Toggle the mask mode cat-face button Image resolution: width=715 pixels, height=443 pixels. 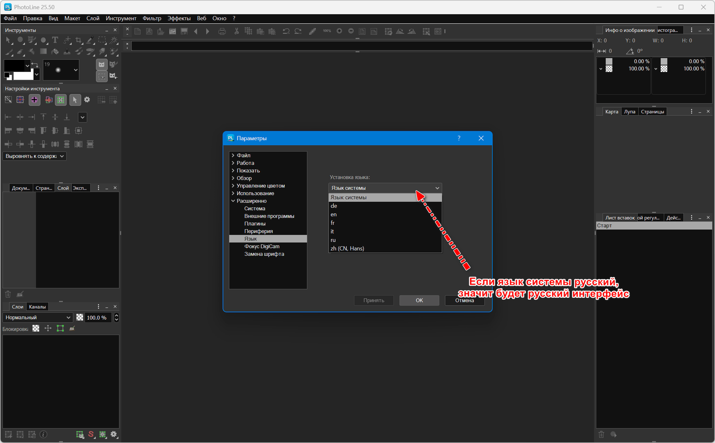(101, 65)
